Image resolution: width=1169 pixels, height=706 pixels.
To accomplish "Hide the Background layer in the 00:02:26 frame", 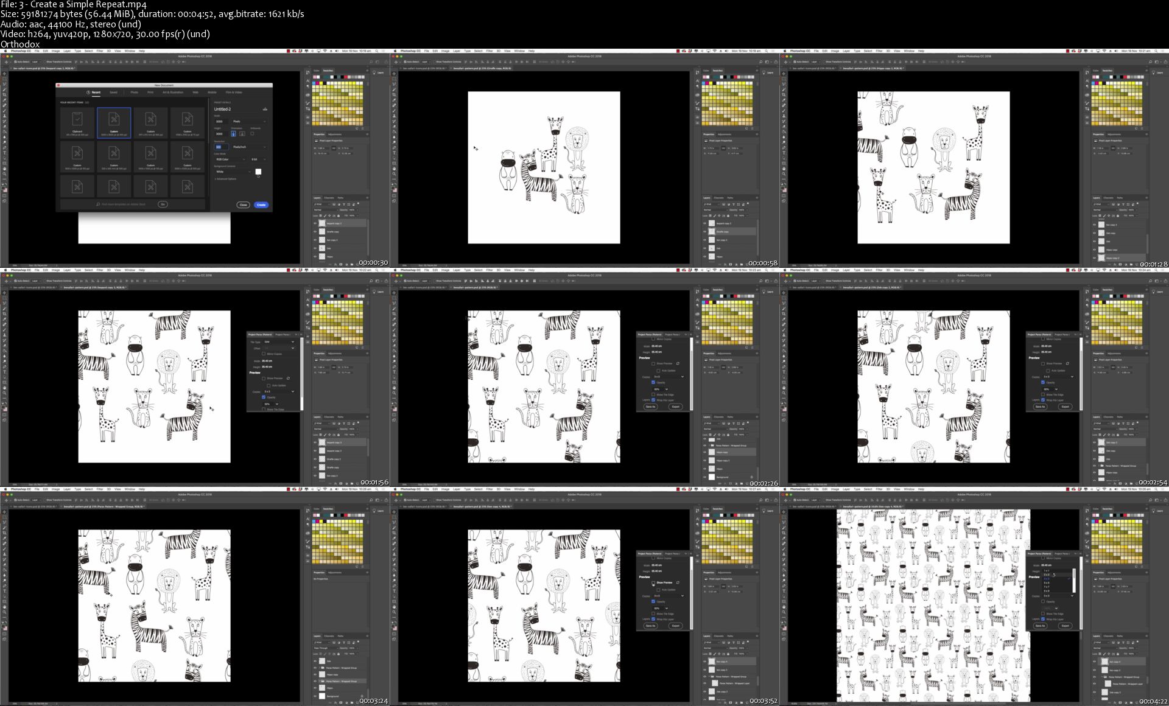I will point(704,477).
